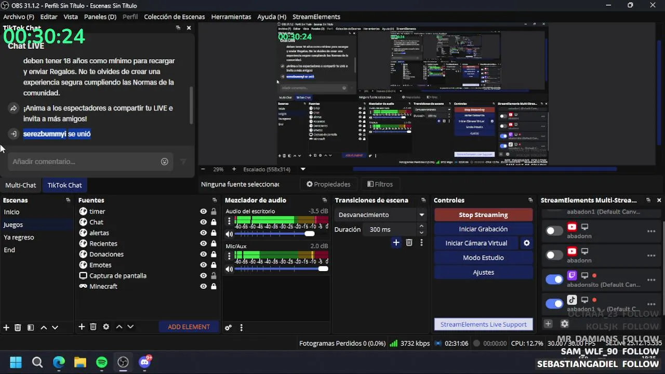Open emoji picker in TikTok chat box
This screenshot has height=374, width=665.
pos(164,162)
